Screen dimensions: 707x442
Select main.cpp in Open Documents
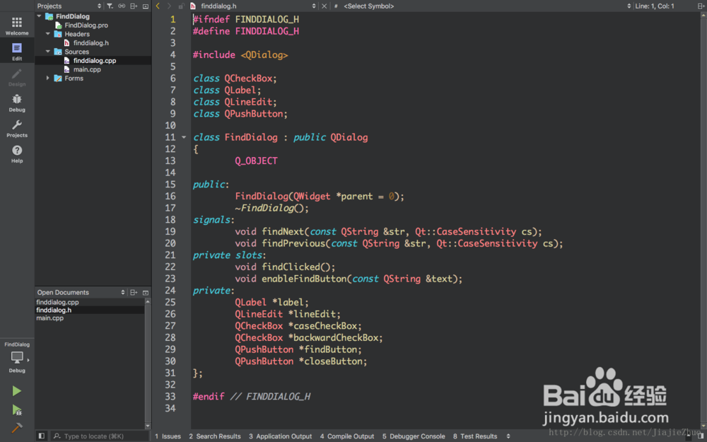tap(49, 318)
